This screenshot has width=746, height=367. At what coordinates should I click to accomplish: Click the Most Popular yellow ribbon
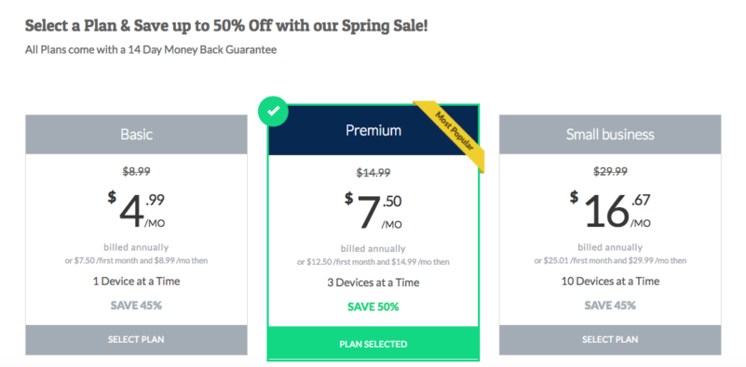click(x=452, y=133)
